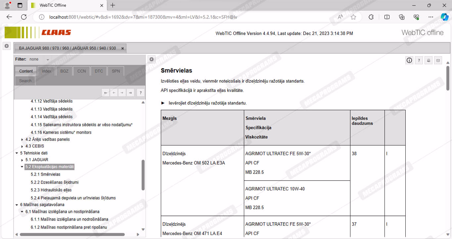This screenshot has height=239, width=452.
Task: Switch to the Index tab
Action: click(46, 71)
